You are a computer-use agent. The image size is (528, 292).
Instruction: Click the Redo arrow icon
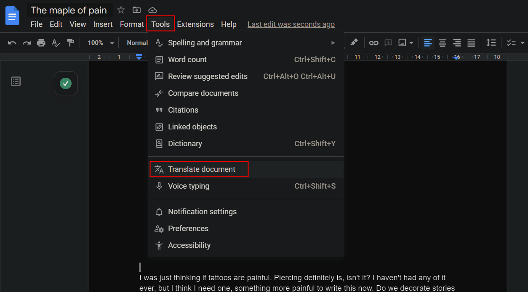point(27,43)
